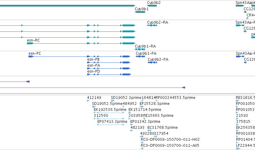Click the EK256358 EST label
This screenshot has width=255, height=150.
click(x=245, y=128)
